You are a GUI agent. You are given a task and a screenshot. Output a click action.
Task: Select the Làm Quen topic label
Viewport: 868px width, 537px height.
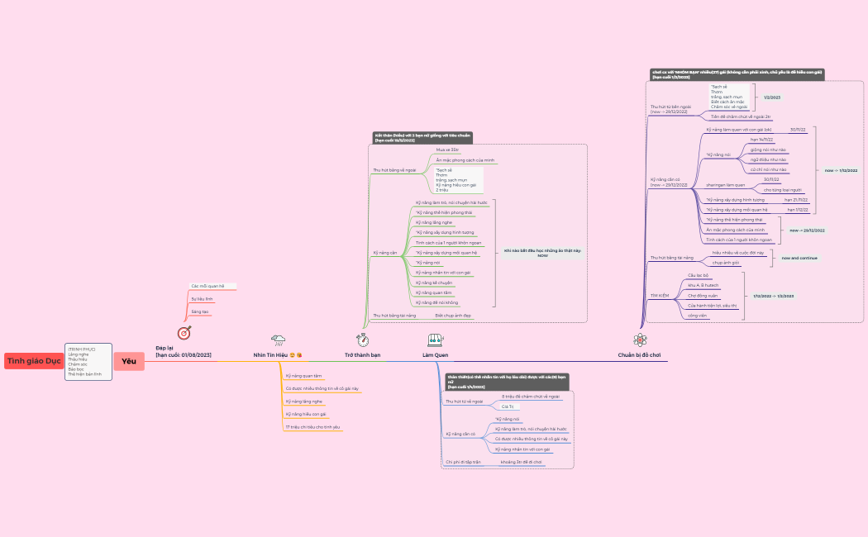tap(435, 355)
